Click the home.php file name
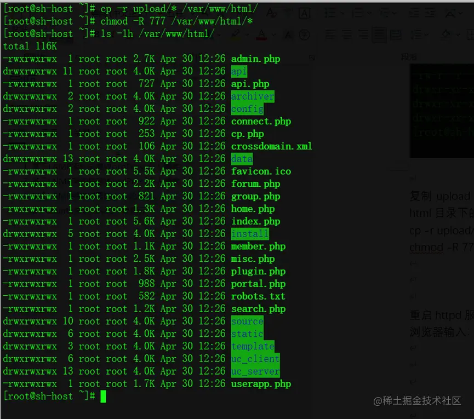Viewport: 474px width, 419px height. coord(253,209)
